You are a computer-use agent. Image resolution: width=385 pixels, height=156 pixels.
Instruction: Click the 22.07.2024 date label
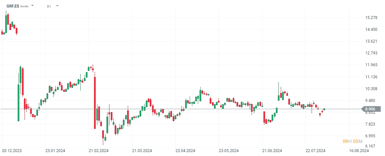click(316, 151)
